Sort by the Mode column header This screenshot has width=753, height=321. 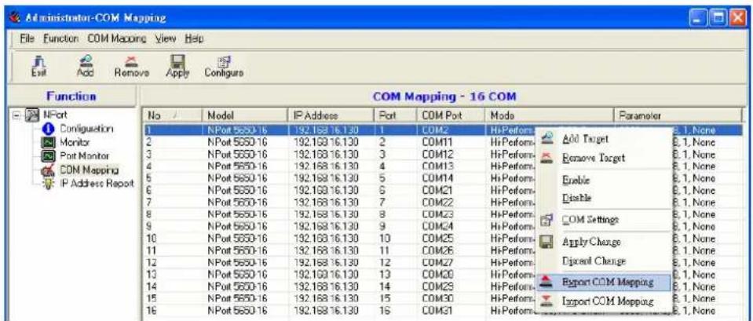coord(549,115)
